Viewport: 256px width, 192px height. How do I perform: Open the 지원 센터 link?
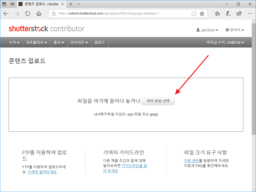pos(191,160)
